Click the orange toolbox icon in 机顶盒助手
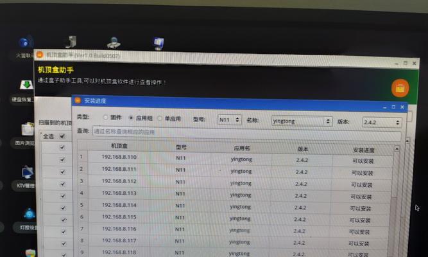This screenshot has width=428, height=257. (400, 88)
